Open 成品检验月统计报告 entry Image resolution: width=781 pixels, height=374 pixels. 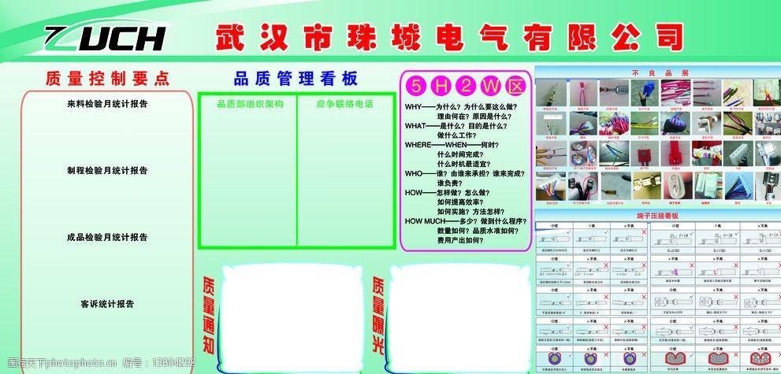[108, 237]
